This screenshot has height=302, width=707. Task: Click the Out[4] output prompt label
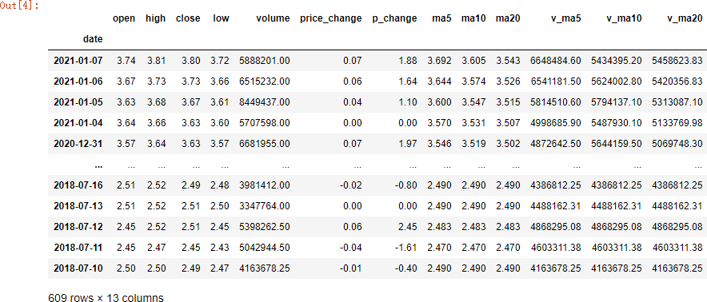(19, 6)
